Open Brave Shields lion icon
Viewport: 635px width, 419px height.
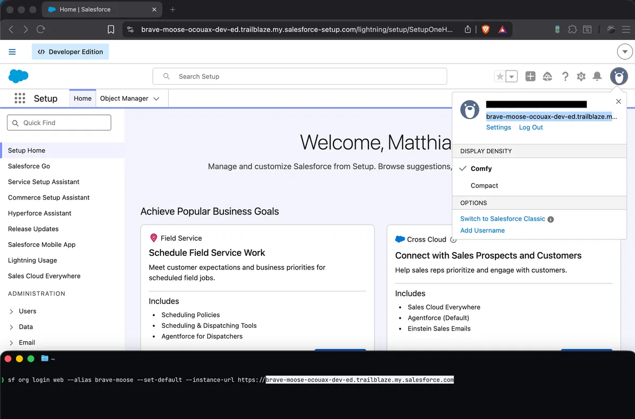point(485,30)
